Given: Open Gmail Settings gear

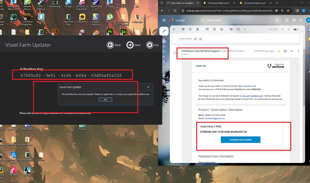Looking at the screenshot, I should (x=294, y=20).
